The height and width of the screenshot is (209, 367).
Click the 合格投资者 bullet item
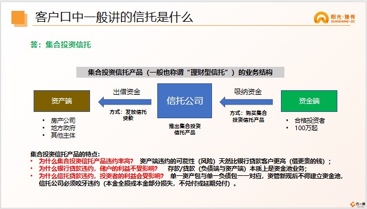pyautogui.click(x=309, y=120)
